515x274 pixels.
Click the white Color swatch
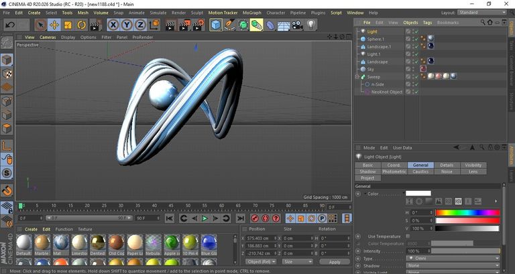[x=418, y=194]
